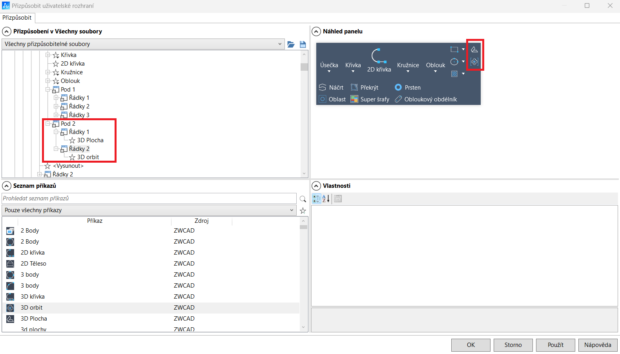This screenshot has height=354, width=620.
Task: Click the OK button
Action: 470,345
